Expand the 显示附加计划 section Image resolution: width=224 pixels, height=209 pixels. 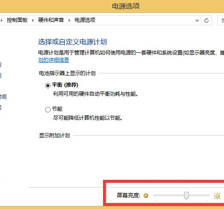coord(54,135)
